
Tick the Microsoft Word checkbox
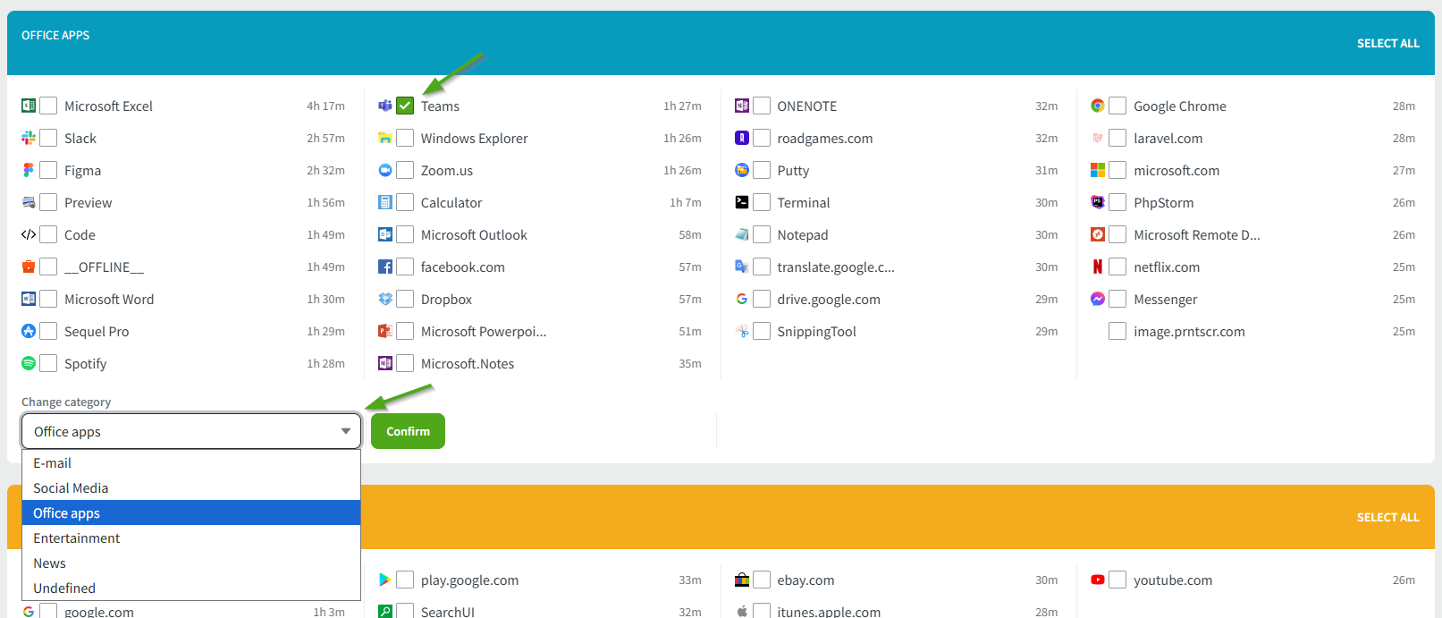click(48, 299)
